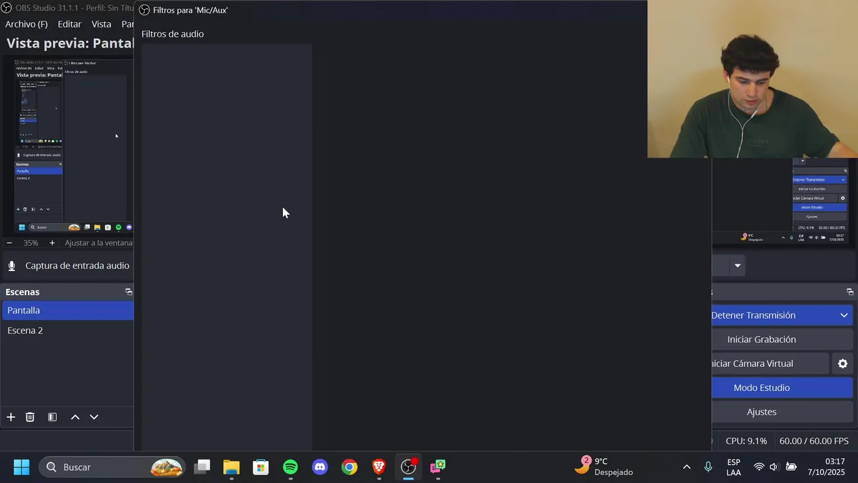Delete the selected scene with the trash icon
This screenshot has height=483, width=858.
pos(30,417)
